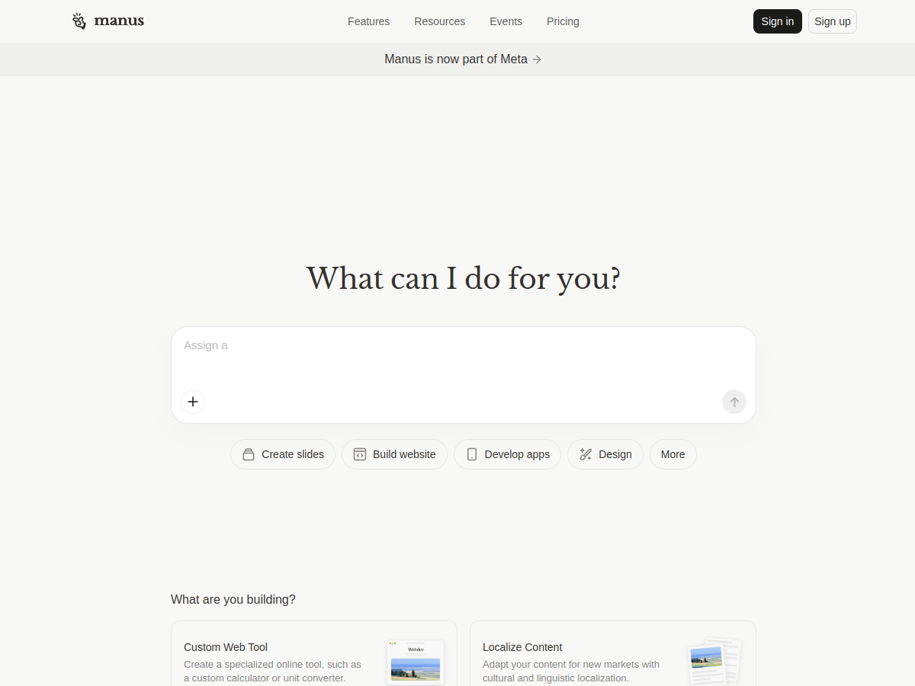Click the Manus hand logo icon
915x686 pixels.
click(x=79, y=21)
